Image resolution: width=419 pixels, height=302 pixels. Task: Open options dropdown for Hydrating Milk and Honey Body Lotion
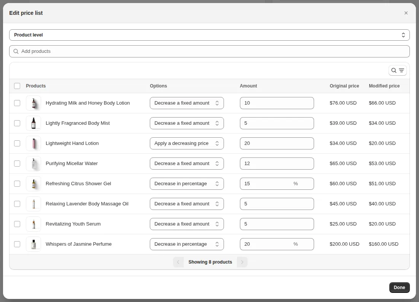click(x=187, y=103)
